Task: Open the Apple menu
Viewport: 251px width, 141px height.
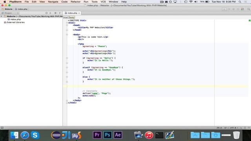Action: [x=5, y=2]
